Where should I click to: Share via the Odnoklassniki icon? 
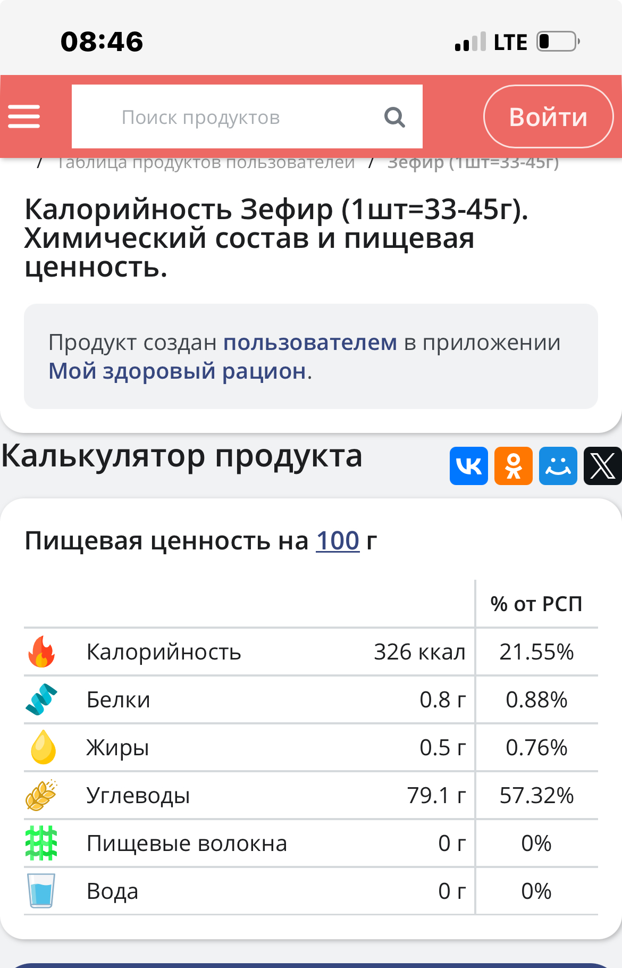tap(514, 466)
